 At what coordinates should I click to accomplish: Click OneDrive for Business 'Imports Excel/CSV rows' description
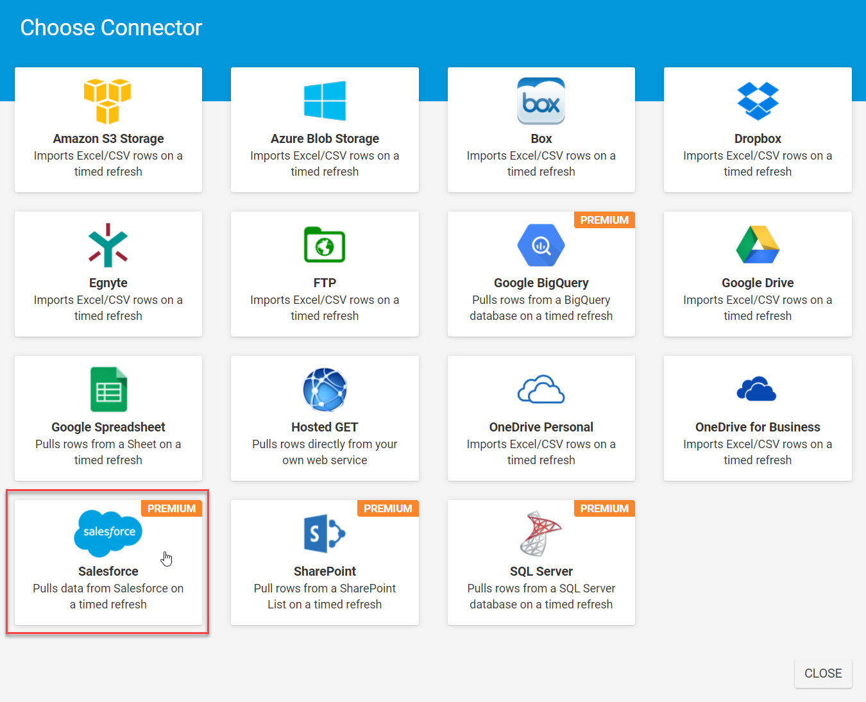tap(758, 452)
